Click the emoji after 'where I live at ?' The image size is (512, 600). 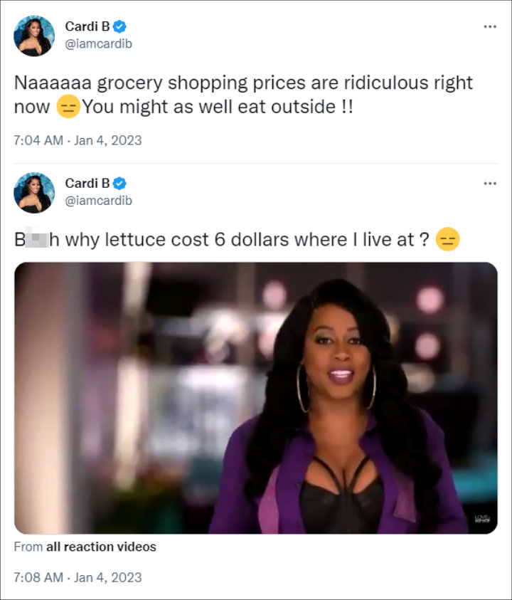[447, 239]
